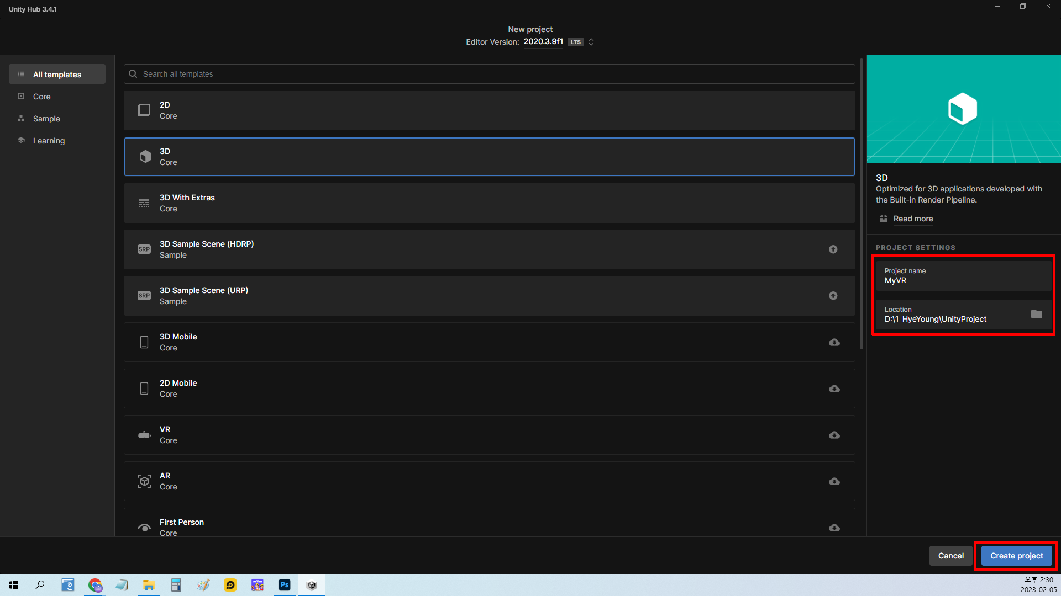
Task: Download the 3D Mobile template via cloud icon
Action: click(834, 342)
